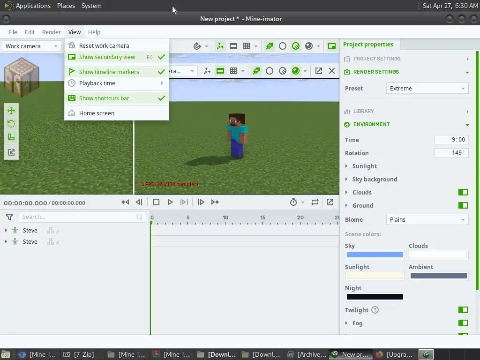Open the Render menu
Image resolution: width=480 pixels, height=360 pixels.
52,32
